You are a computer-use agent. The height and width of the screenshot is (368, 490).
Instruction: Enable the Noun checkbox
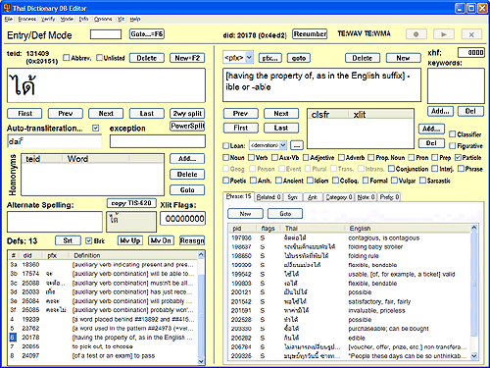point(226,158)
